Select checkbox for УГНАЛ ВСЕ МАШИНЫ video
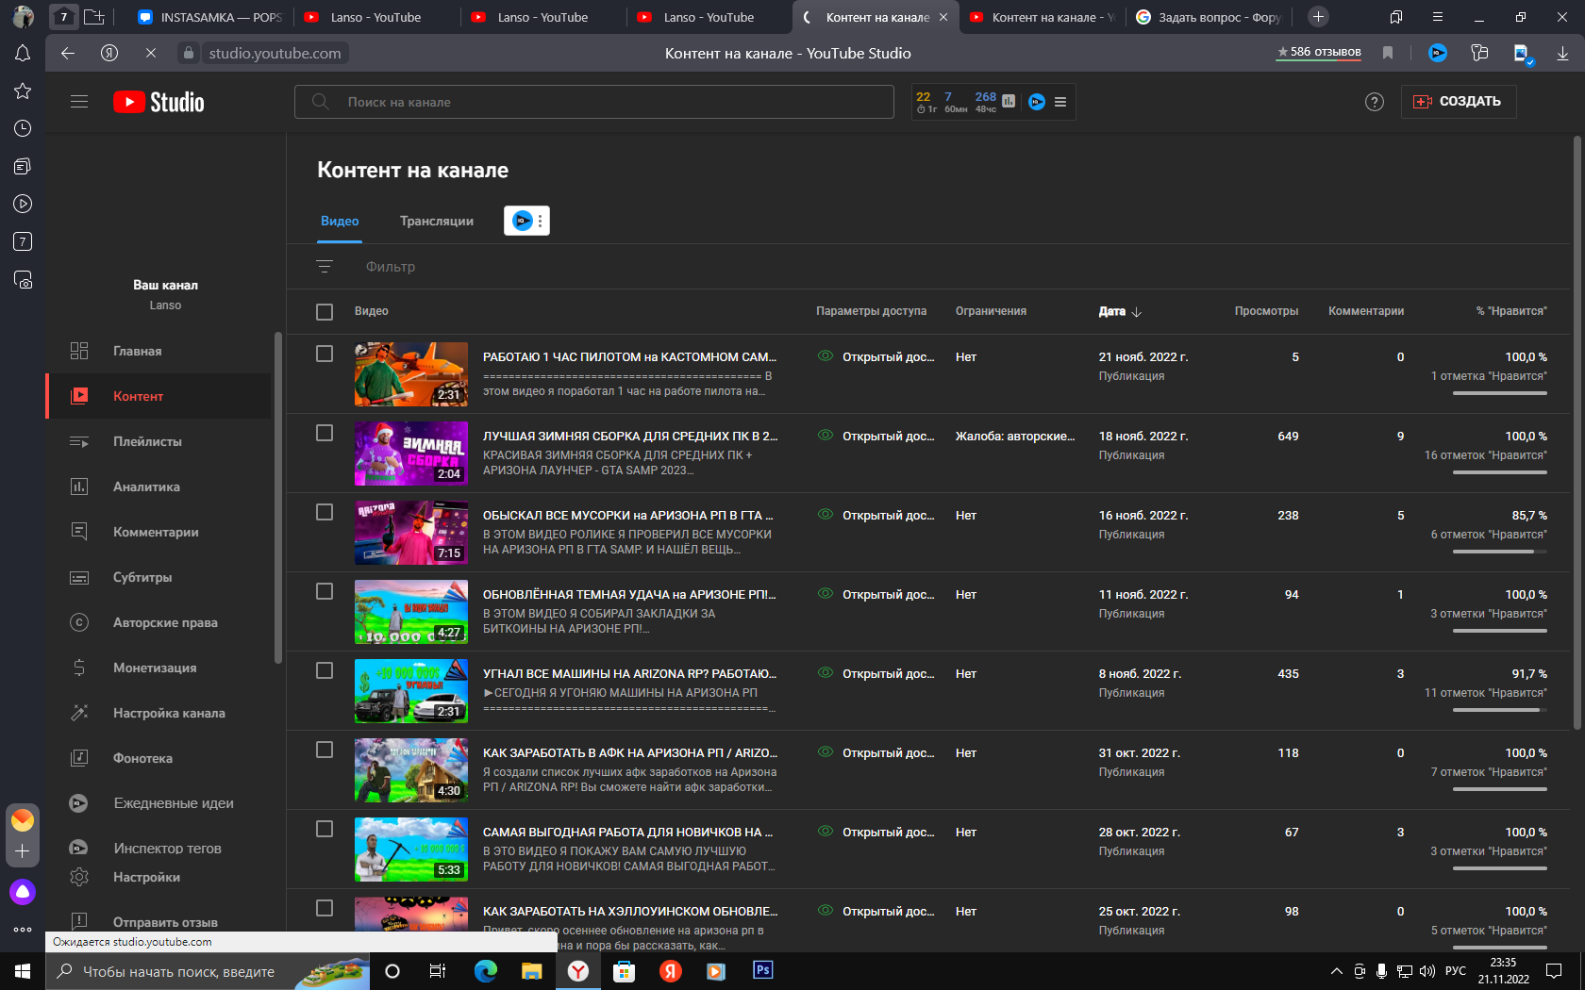Screen dimensions: 1585x990 [x=325, y=670]
